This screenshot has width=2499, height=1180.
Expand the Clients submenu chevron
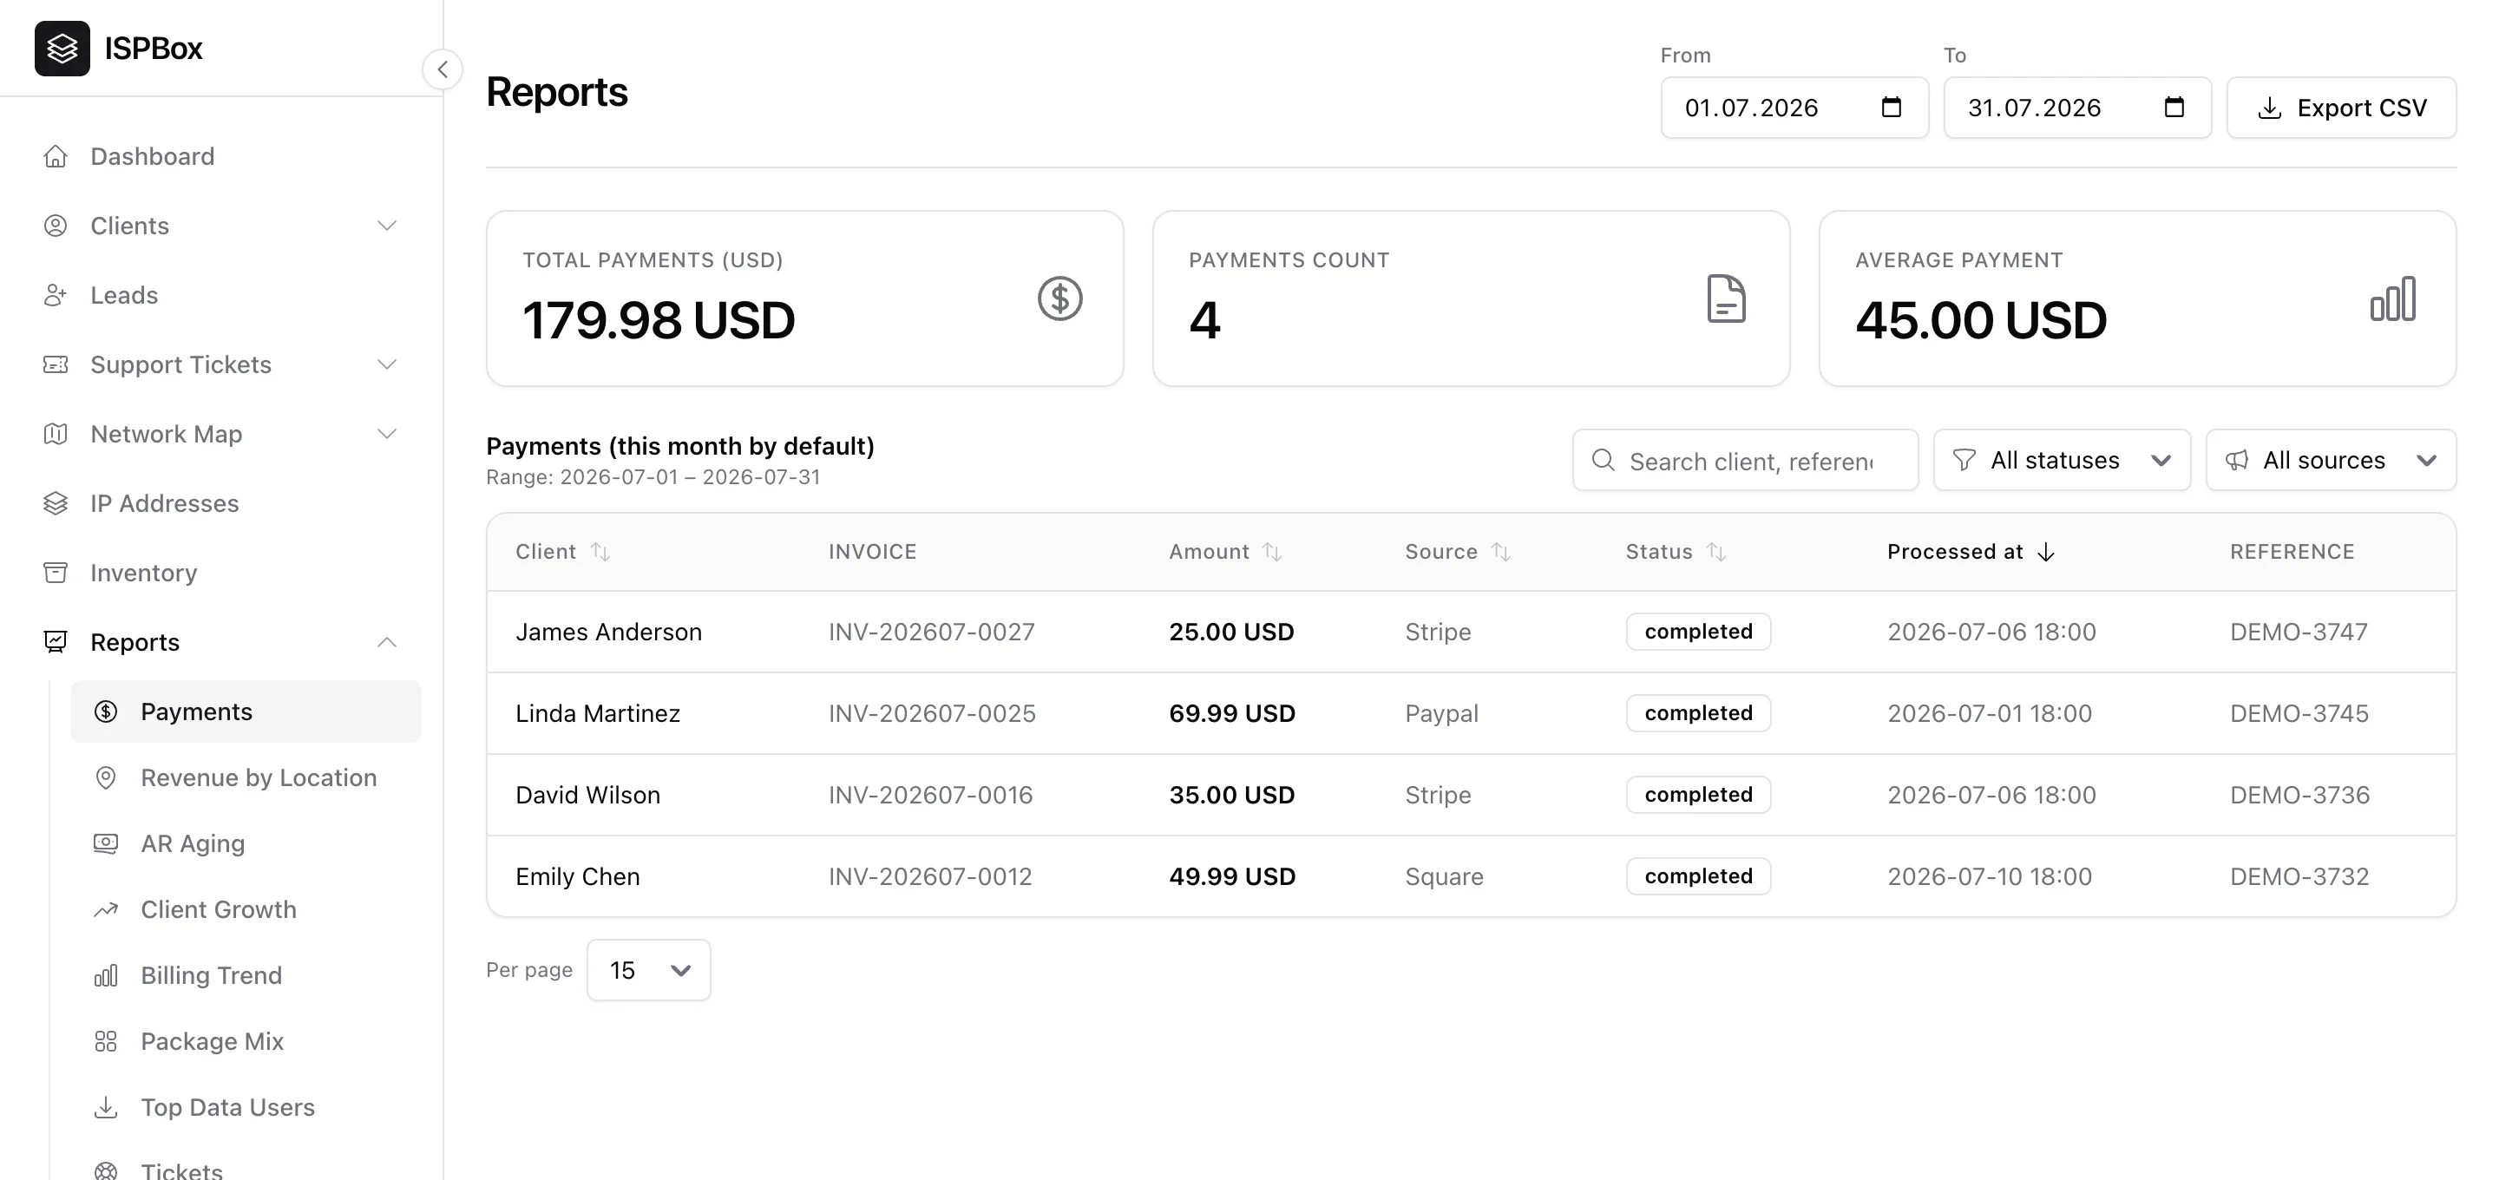tap(387, 225)
